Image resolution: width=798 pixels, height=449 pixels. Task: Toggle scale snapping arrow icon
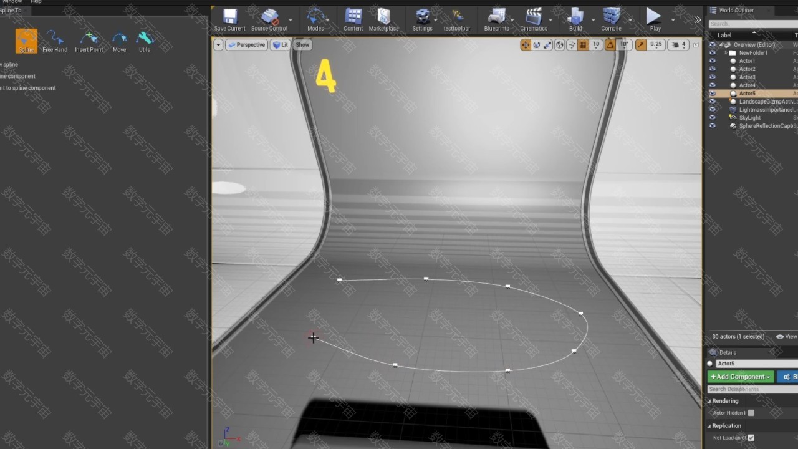[x=640, y=45]
